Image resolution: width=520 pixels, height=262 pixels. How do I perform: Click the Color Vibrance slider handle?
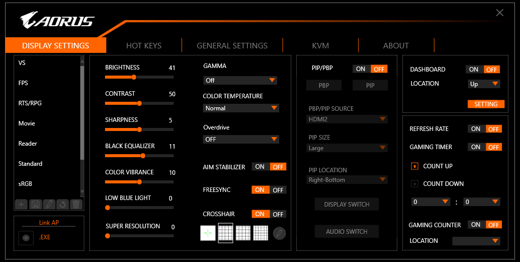[x=139, y=181]
